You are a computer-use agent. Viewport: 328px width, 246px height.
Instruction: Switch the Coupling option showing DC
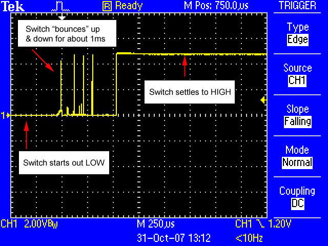(x=297, y=203)
